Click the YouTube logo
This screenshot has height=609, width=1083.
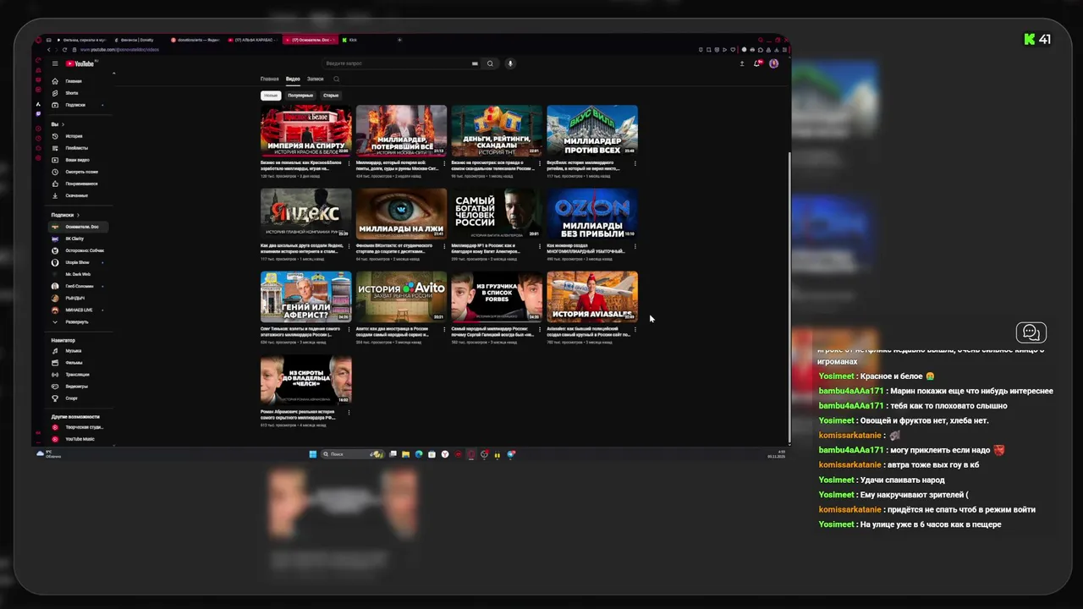click(80, 63)
